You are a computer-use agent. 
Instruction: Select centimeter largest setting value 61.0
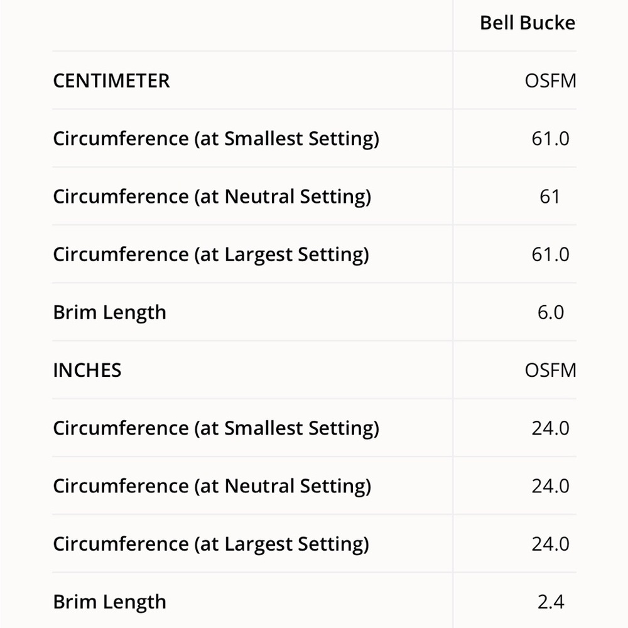tap(550, 254)
